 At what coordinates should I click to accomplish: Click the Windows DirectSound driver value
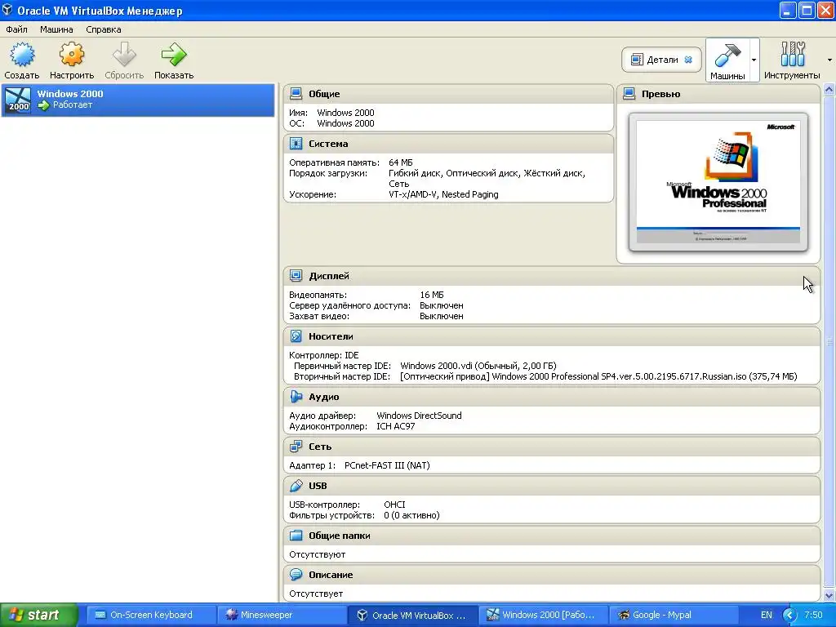(419, 416)
